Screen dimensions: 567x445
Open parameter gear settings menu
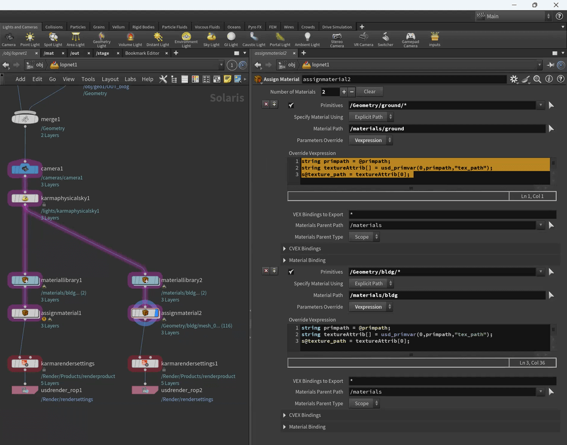[x=514, y=79]
